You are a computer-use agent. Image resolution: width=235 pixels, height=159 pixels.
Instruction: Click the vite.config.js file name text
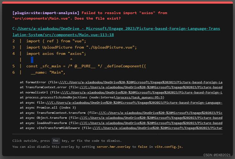[x=168, y=147]
